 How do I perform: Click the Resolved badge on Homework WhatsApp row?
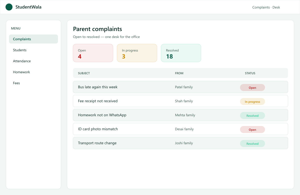coord(252,115)
